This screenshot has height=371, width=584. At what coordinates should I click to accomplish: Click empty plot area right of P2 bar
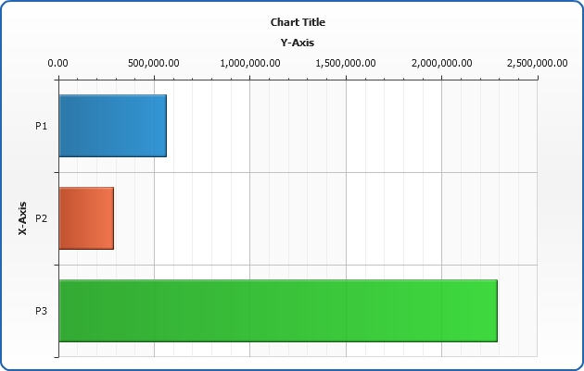point(324,218)
